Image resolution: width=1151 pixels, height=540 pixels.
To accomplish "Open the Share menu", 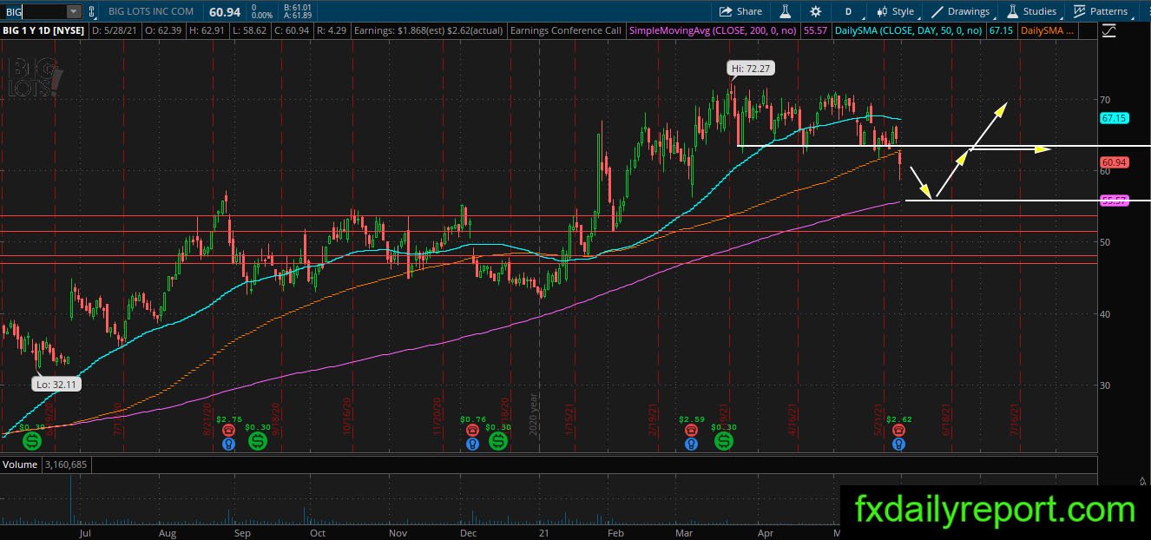I will (x=741, y=11).
